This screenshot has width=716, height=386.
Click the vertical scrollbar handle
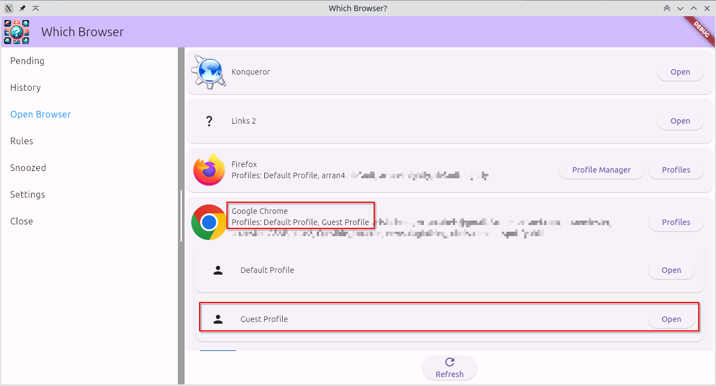pos(181,216)
